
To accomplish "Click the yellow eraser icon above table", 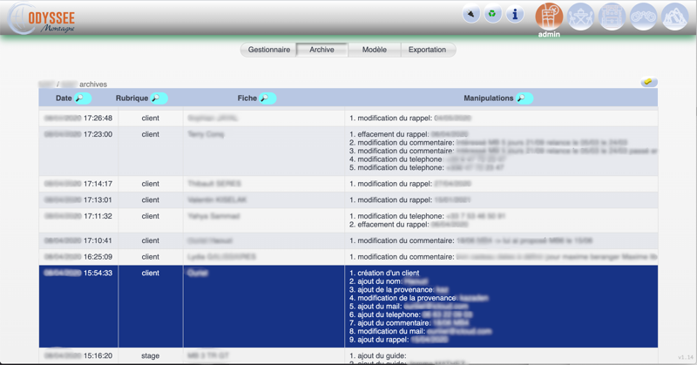I will (x=648, y=82).
